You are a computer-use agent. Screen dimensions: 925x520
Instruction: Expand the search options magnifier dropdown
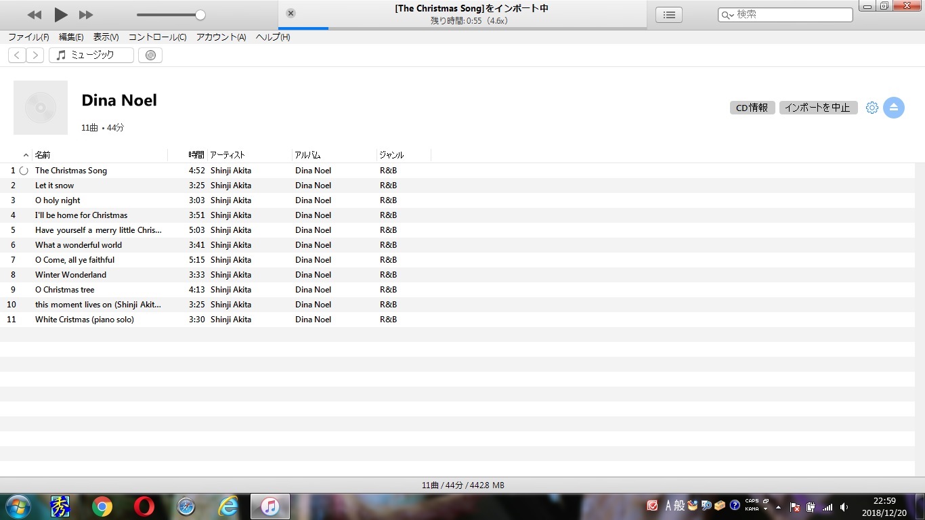click(x=727, y=15)
